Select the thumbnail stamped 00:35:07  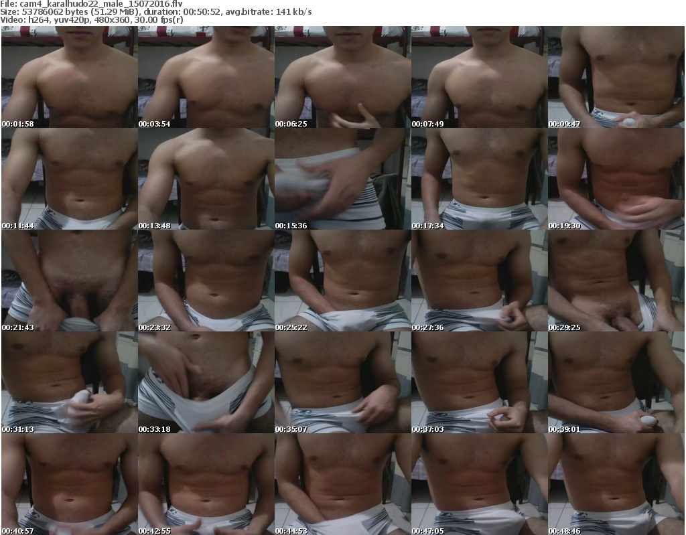(x=342, y=382)
